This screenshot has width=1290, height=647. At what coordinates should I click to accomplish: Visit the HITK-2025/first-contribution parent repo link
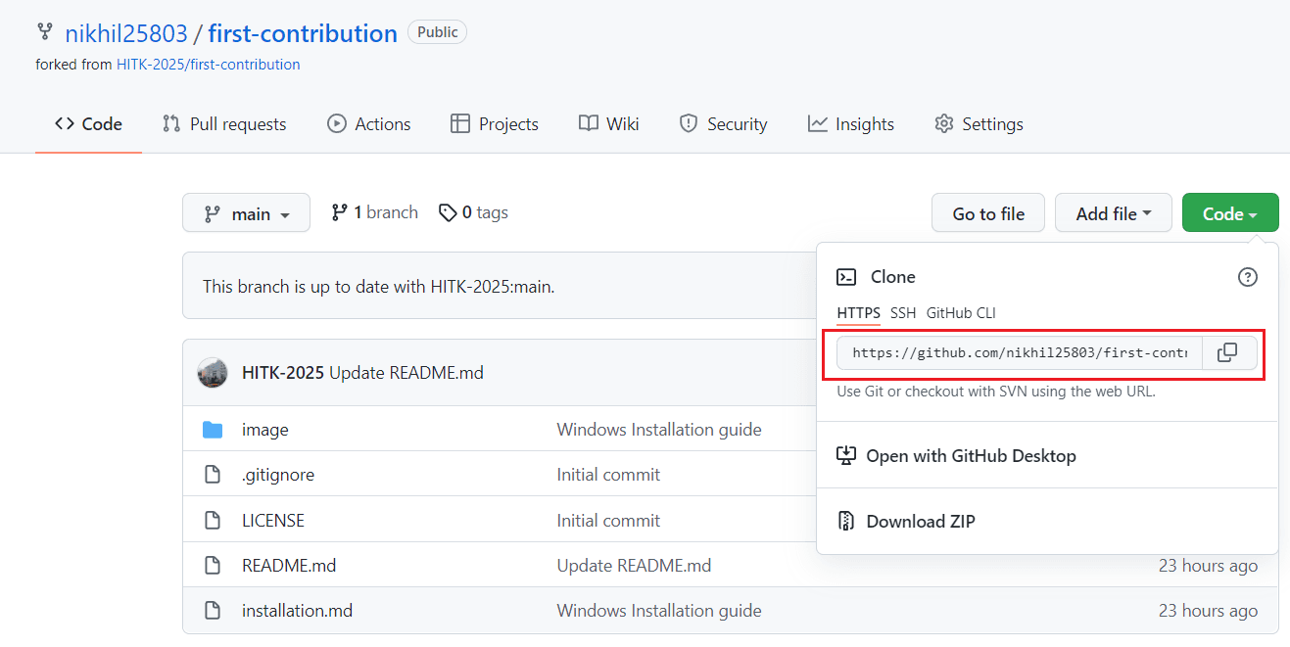tap(209, 65)
